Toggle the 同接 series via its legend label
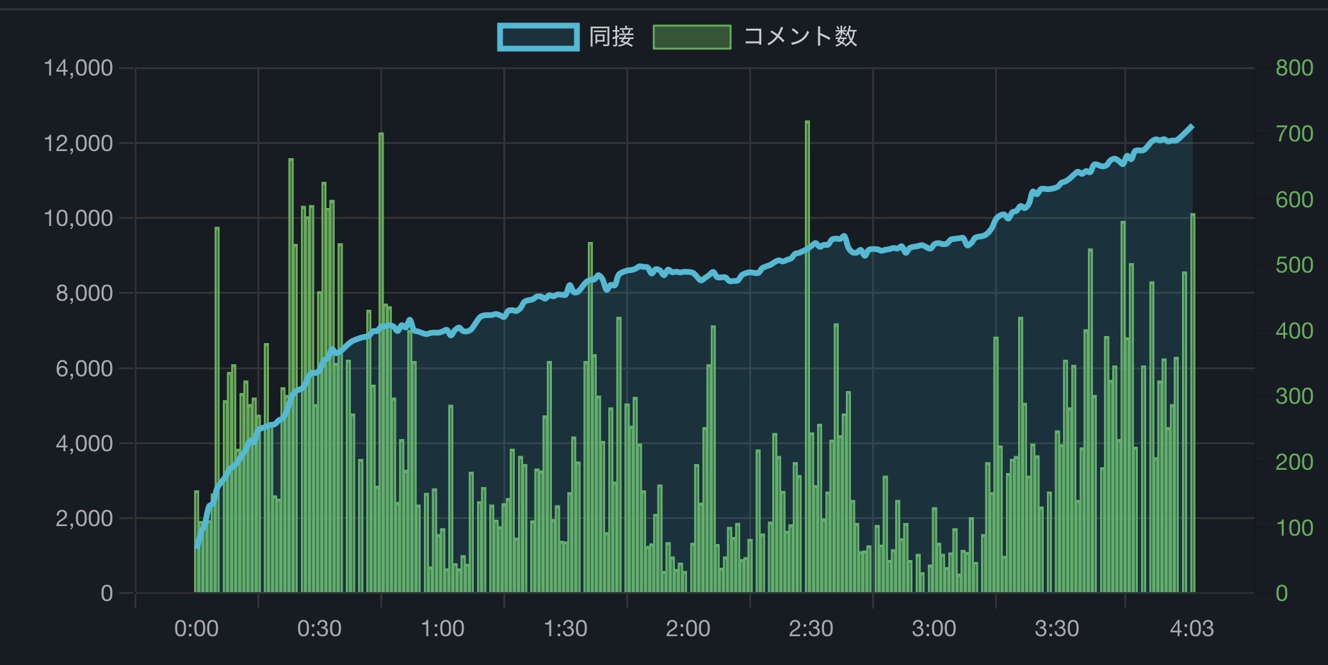This screenshot has height=665, width=1328. click(x=611, y=36)
